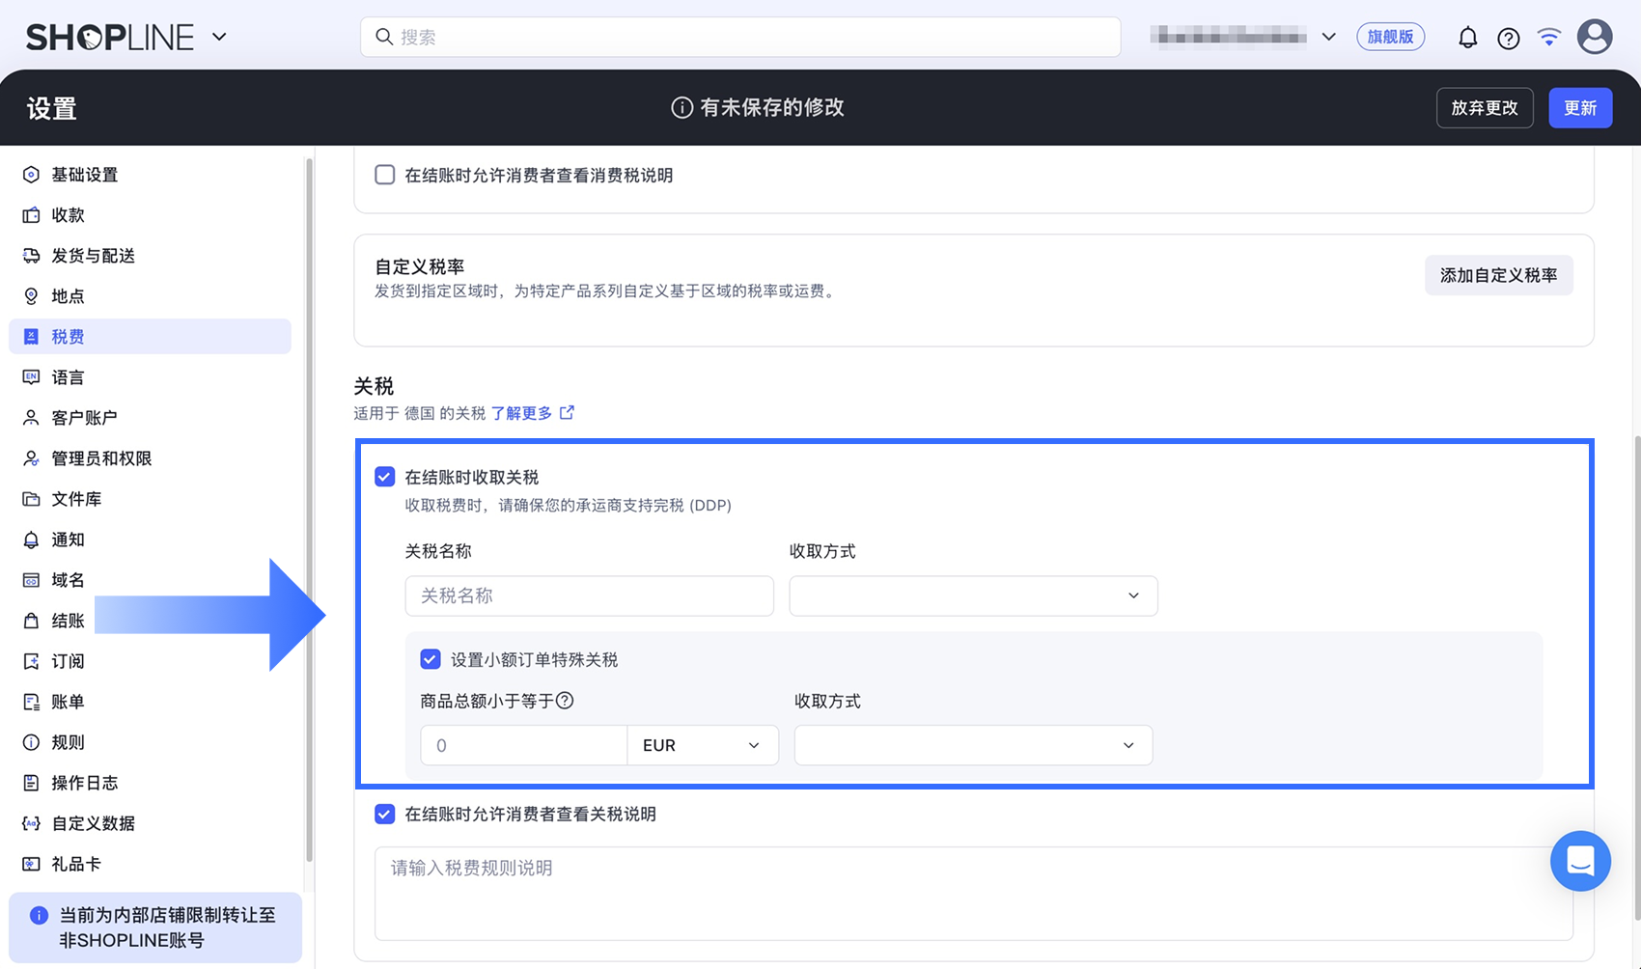Screen dimensions: 1641x969
Task: Uncheck 在结账时允许消费者查看关税说明 checkbox
Action: click(x=385, y=814)
